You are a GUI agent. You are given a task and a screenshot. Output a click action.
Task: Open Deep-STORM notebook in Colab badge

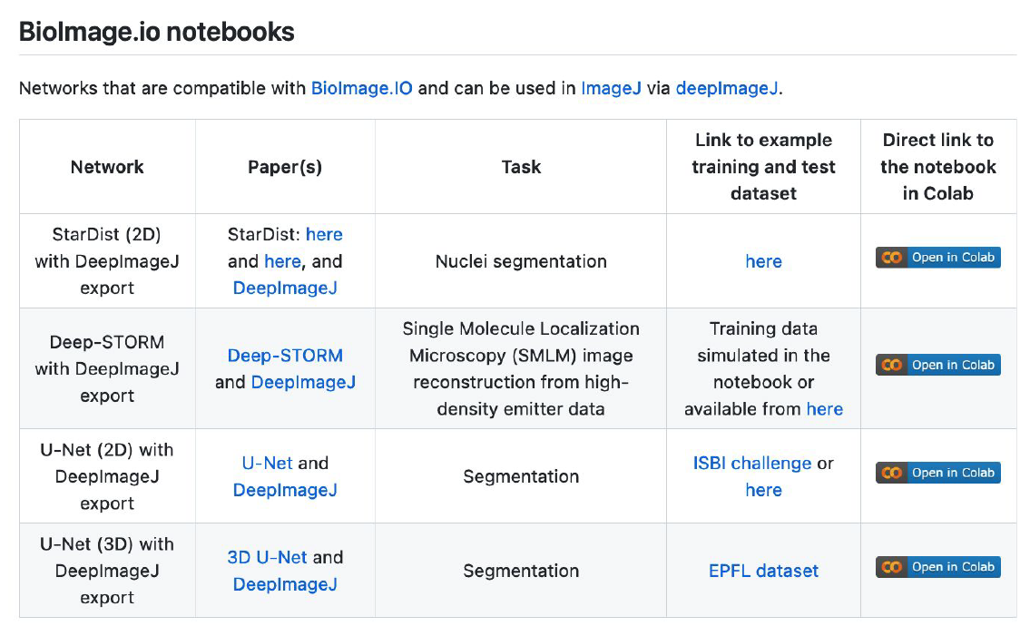tap(937, 365)
